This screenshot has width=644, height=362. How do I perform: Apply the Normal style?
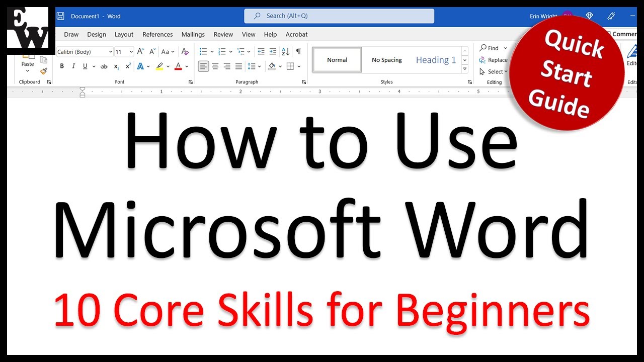[x=337, y=60]
